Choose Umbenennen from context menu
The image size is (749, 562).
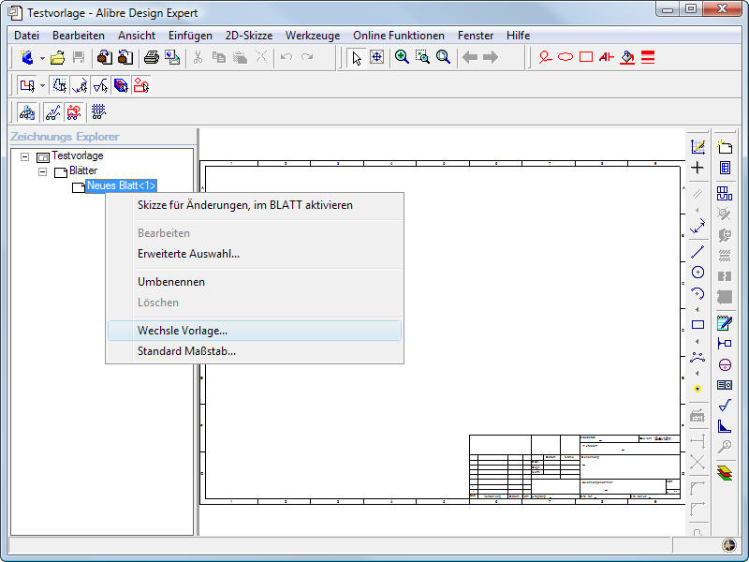[x=255, y=282]
